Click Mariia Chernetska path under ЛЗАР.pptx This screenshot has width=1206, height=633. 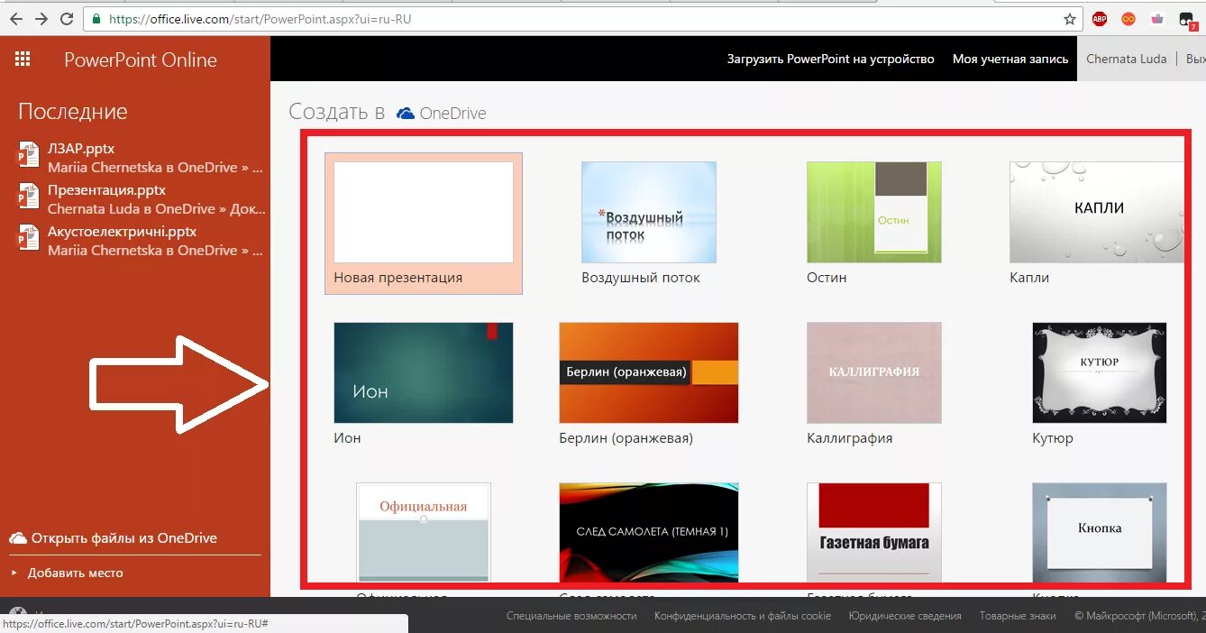(155, 167)
